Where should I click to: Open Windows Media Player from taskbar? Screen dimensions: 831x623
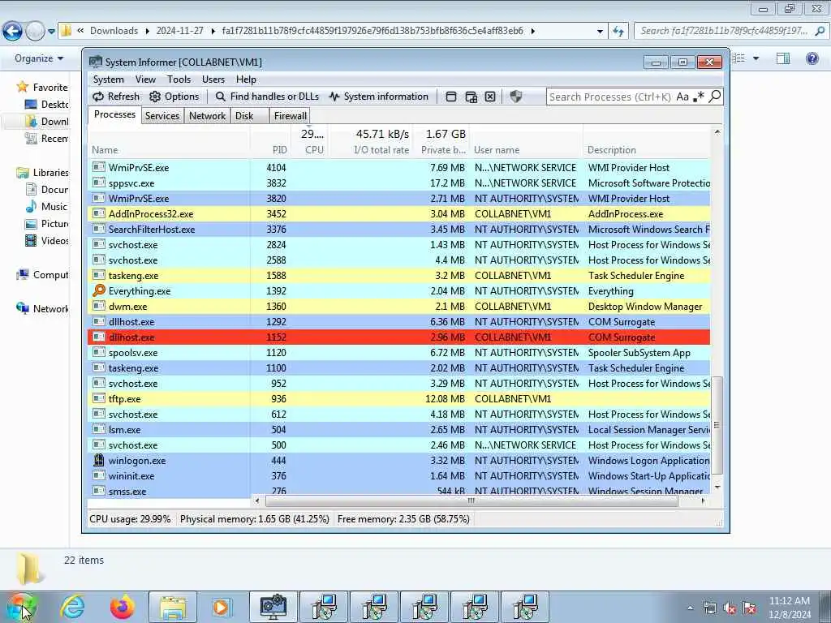pos(222,607)
